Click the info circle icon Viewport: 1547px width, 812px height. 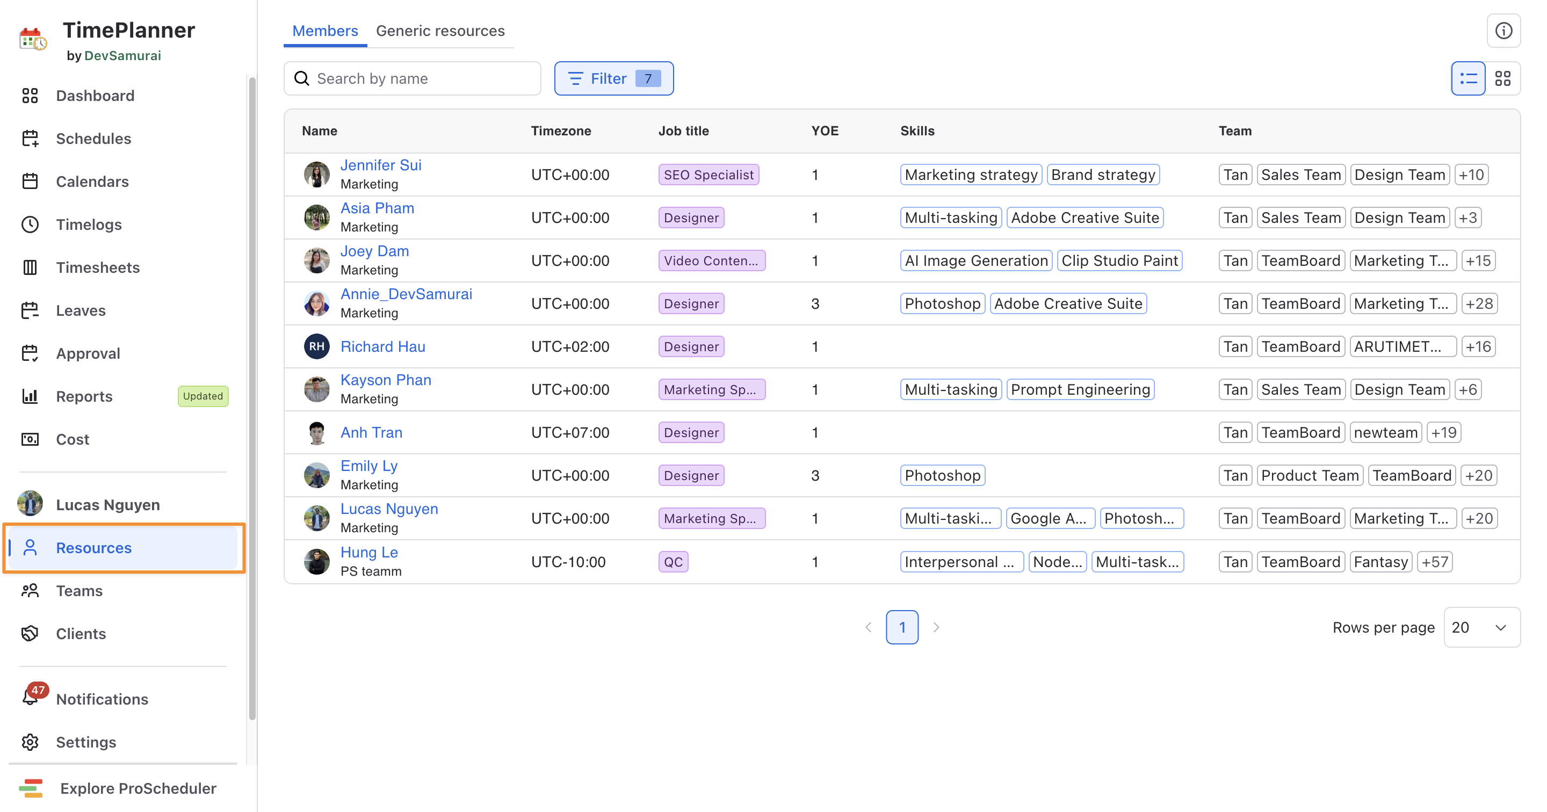1503,31
